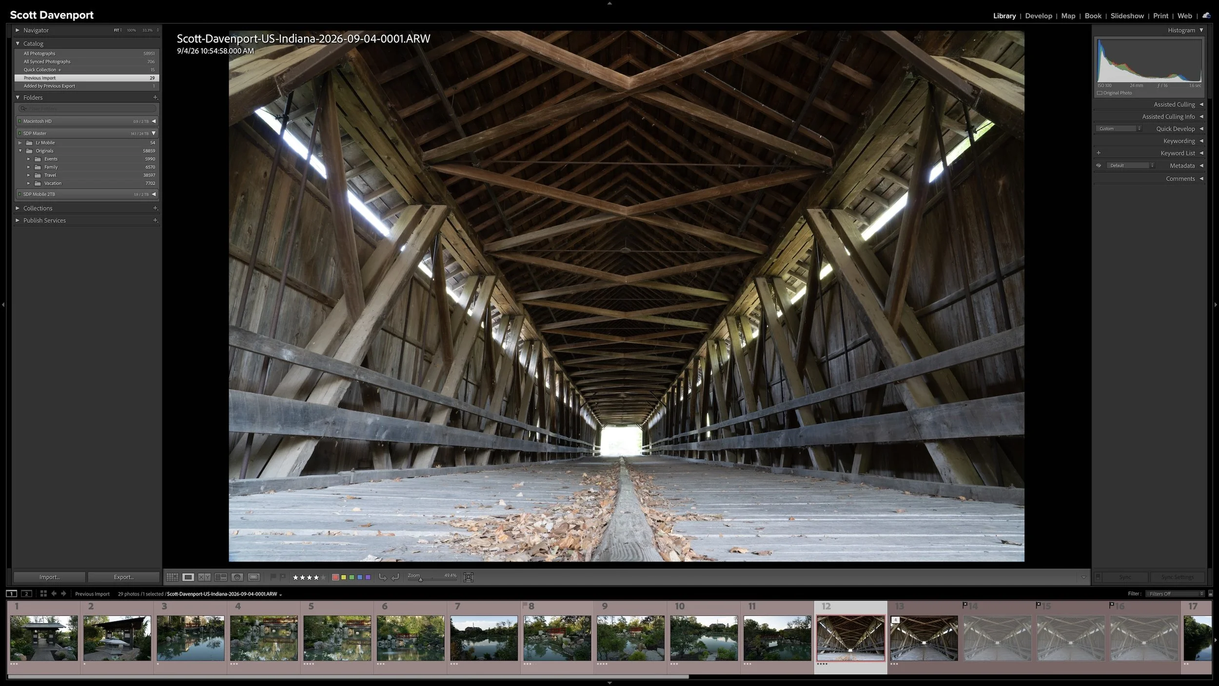This screenshot has height=686, width=1219.
Task: Set the flag as picked in the toolbar
Action: [x=273, y=577]
